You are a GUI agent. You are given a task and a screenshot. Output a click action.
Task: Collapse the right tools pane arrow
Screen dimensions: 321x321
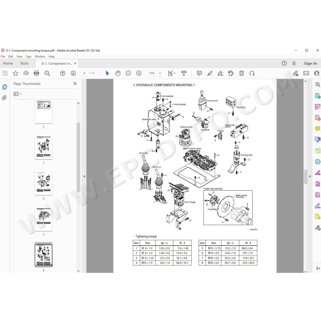[310, 176]
